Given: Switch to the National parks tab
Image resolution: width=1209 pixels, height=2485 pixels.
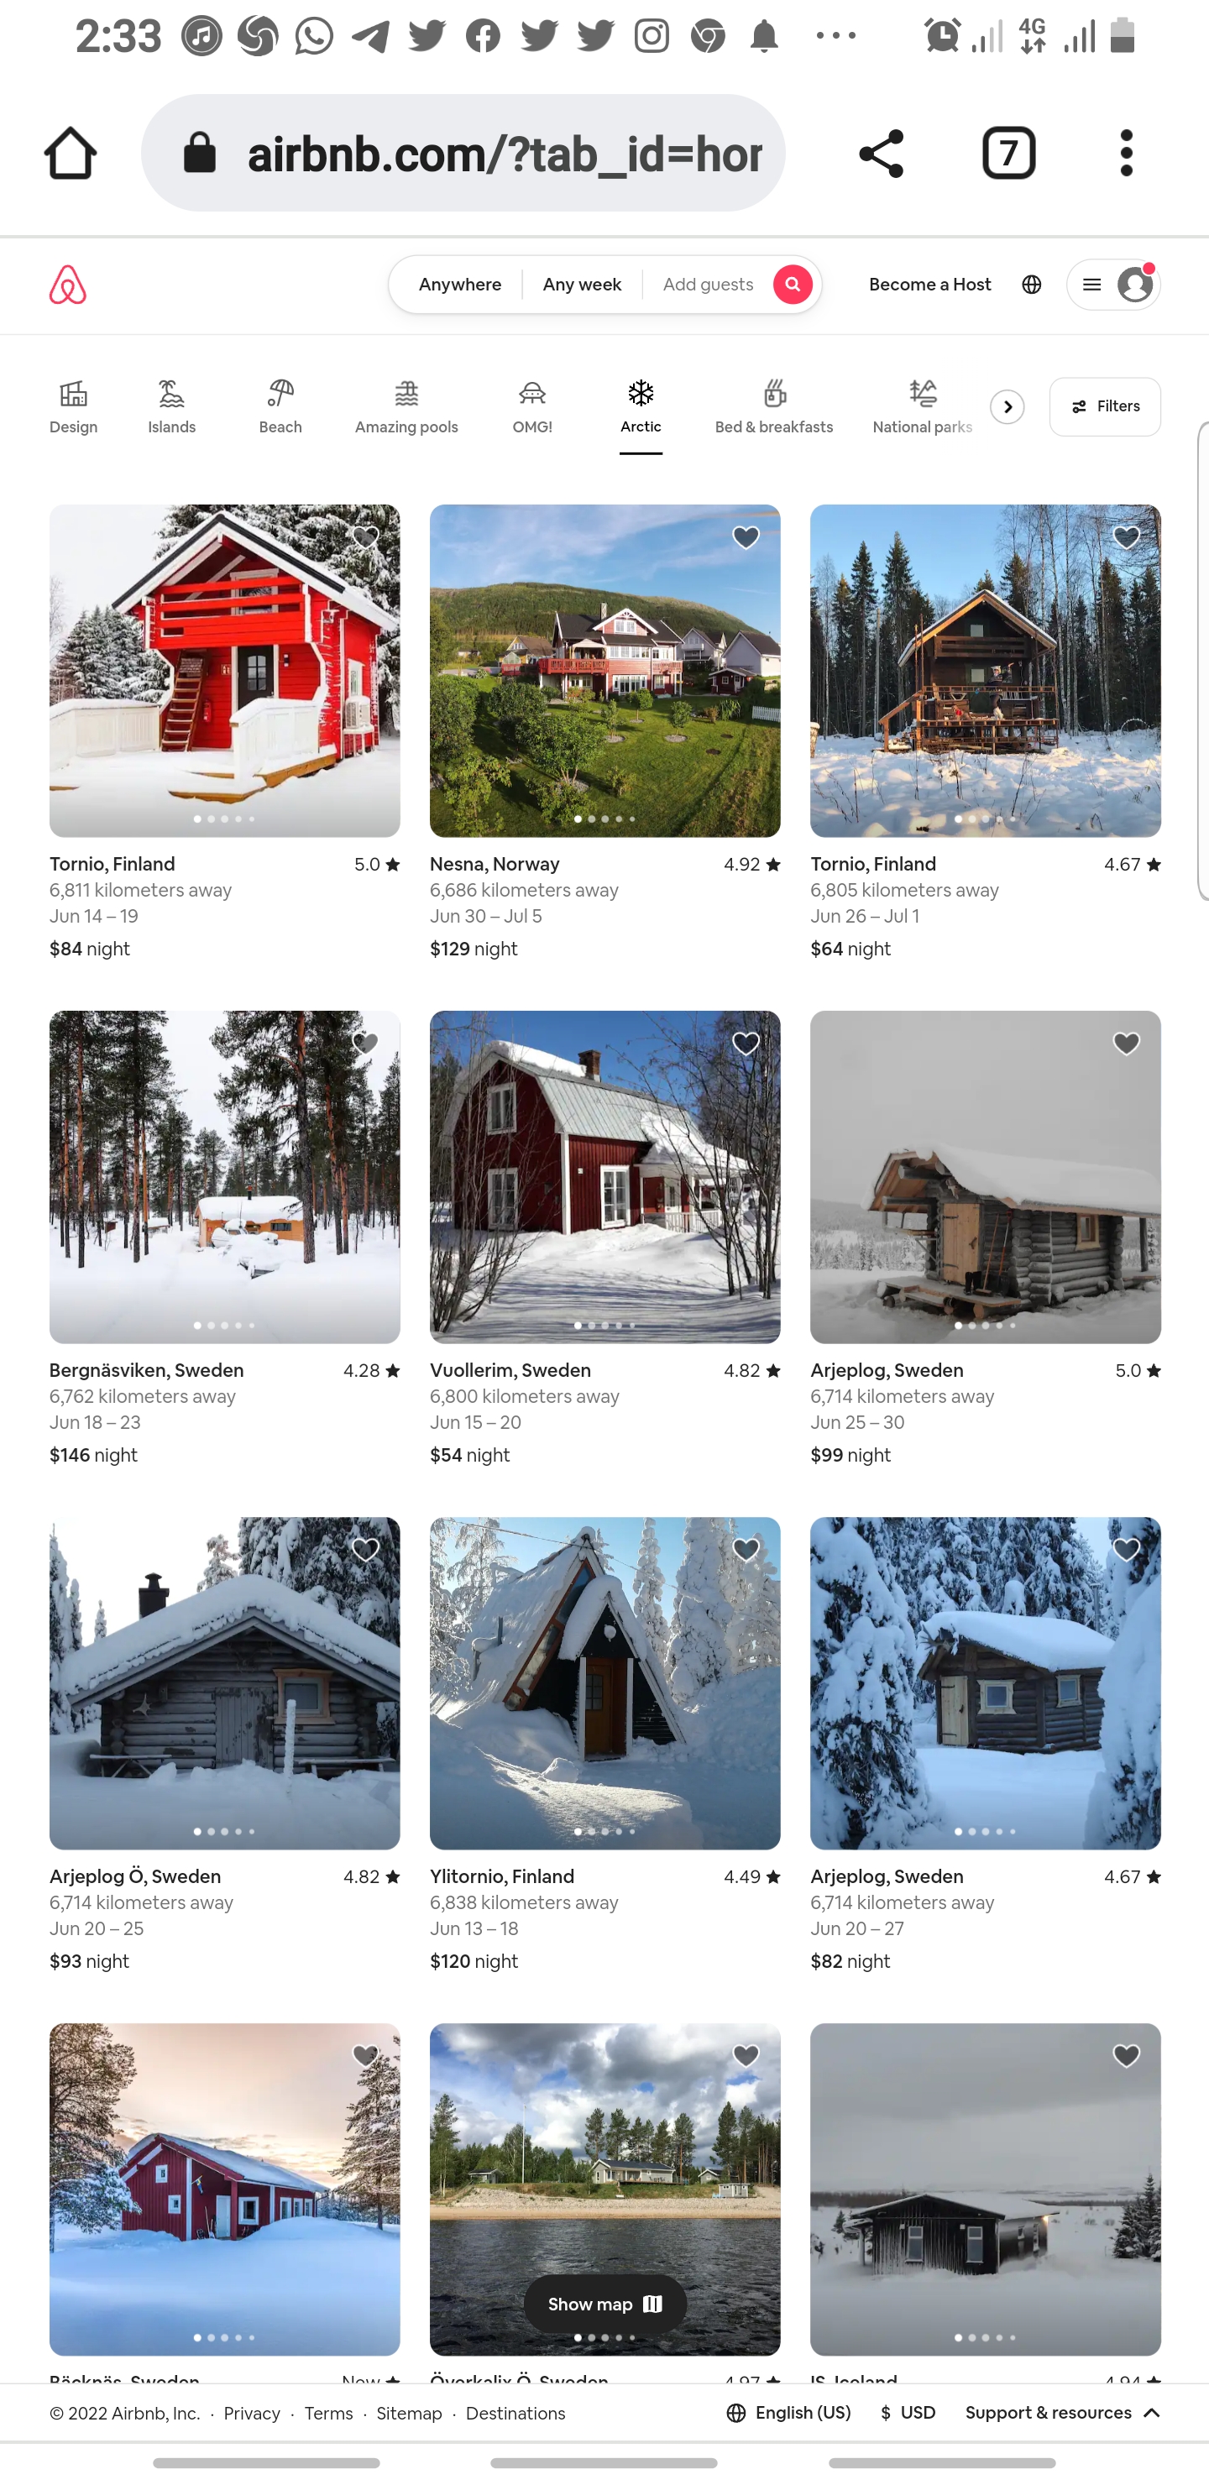Looking at the screenshot, I should point(923,407).
